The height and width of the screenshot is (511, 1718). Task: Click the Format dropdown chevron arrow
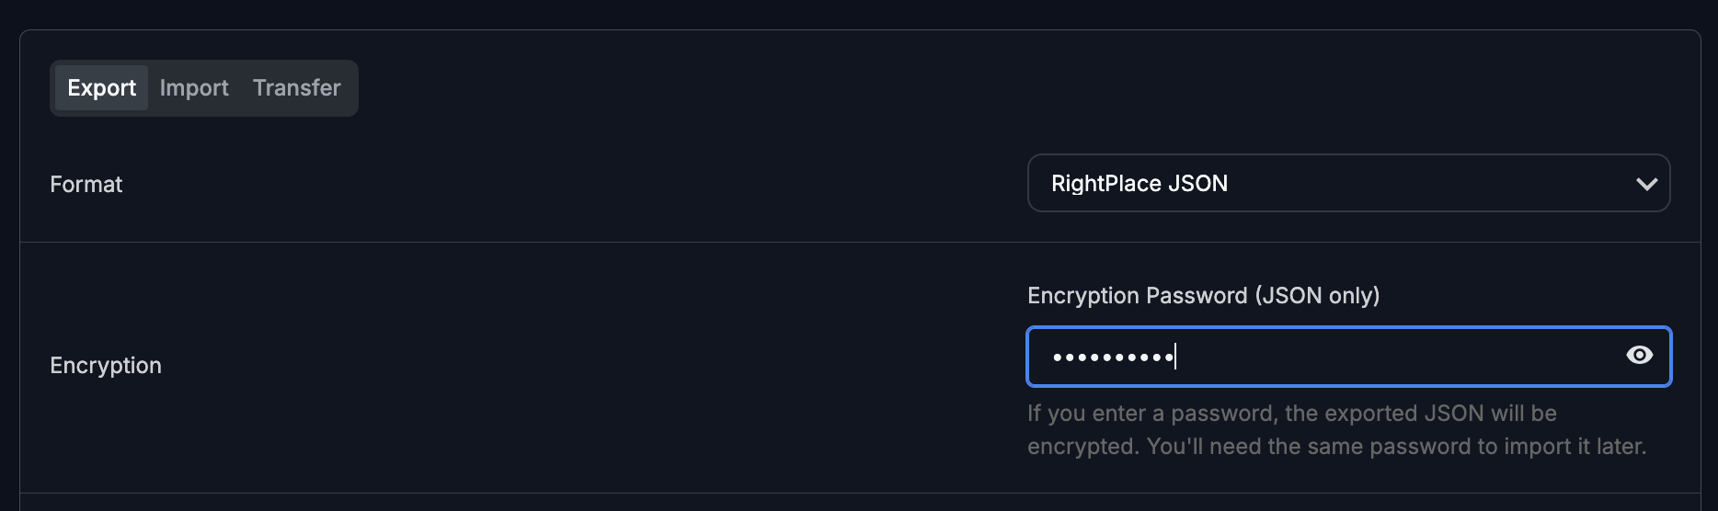[1646, 184]
